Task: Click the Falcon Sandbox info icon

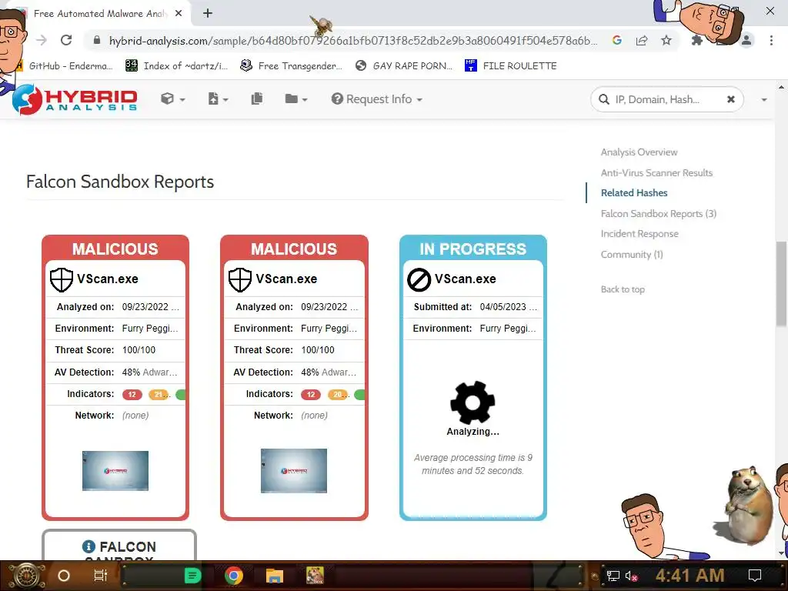Action: (88, 546)
